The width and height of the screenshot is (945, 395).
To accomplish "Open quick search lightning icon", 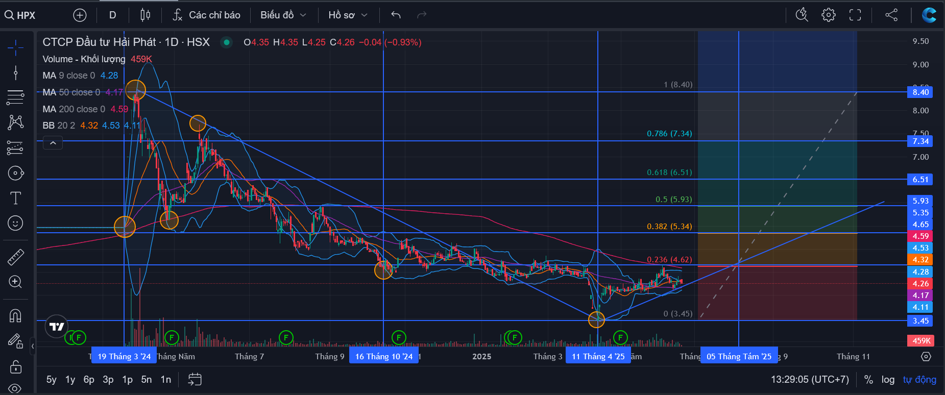I will (802, 15).
